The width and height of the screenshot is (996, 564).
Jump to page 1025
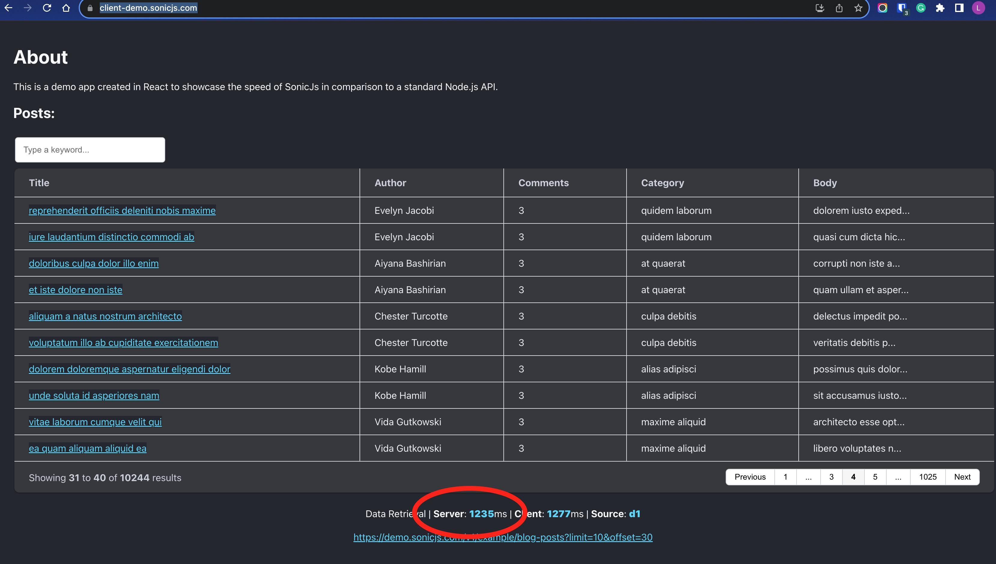click(928, 477)
